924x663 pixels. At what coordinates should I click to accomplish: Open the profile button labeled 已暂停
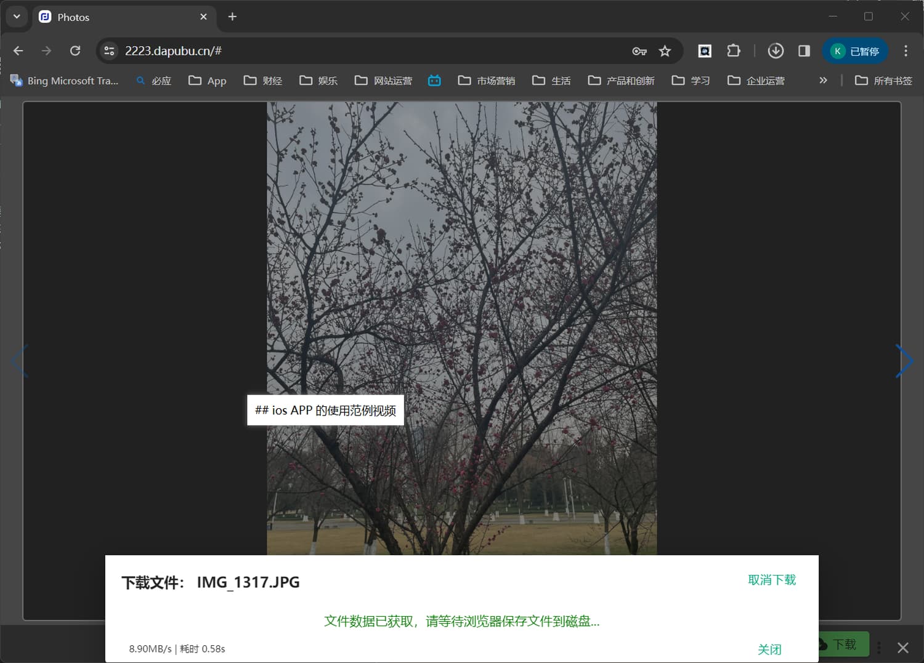click(x=856, y=51)
